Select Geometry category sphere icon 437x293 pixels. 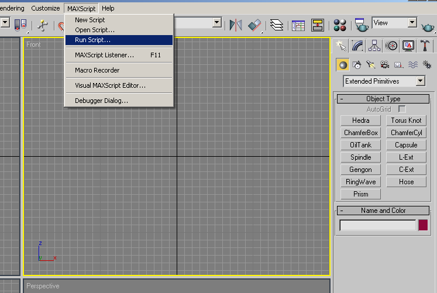(x=343, y=65)
